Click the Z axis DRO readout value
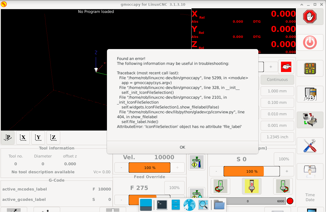Screen dimensions: 326x212 tap(283, 44)
